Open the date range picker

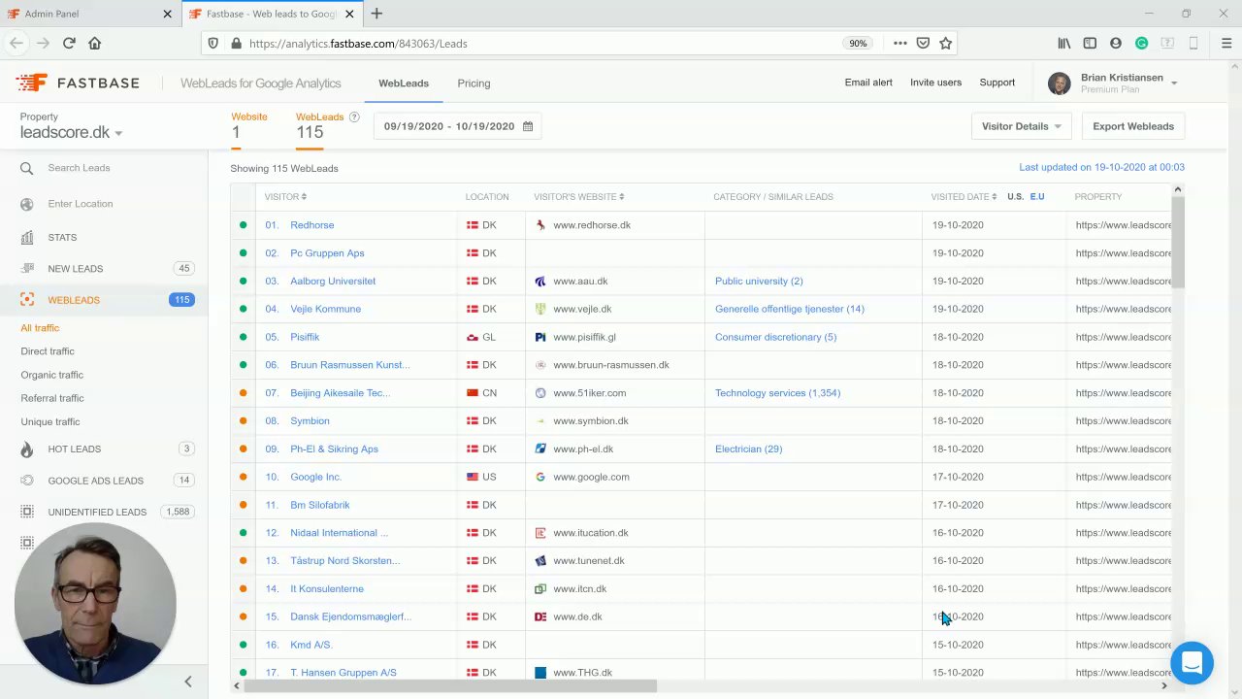coord(458,126)
